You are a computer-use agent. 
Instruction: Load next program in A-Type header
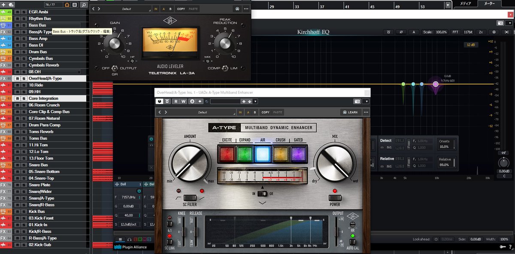click(249, 102)
